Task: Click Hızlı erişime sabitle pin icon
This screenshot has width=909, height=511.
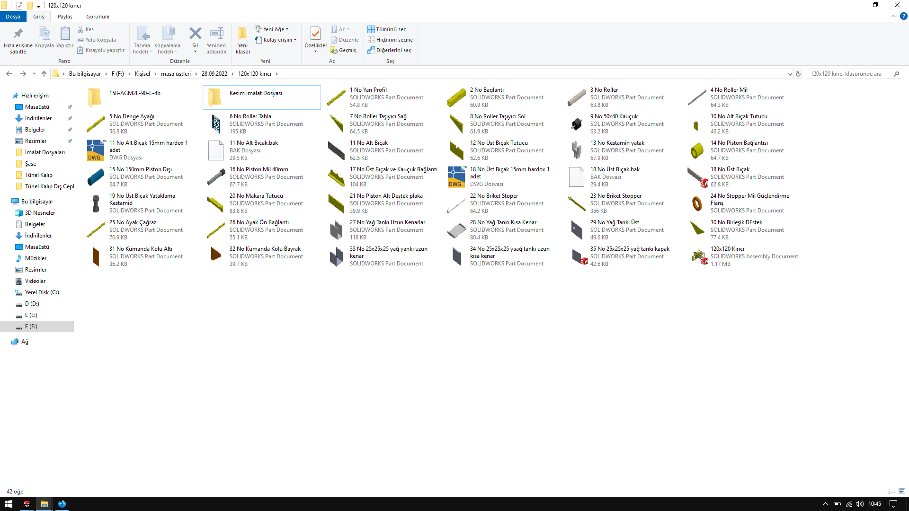Action: click(x=18, y=34)
